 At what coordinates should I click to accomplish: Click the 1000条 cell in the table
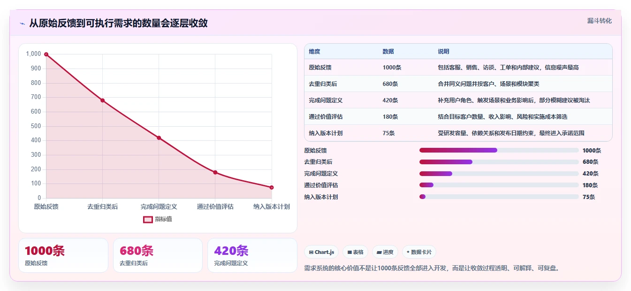[x=392, y=67]
